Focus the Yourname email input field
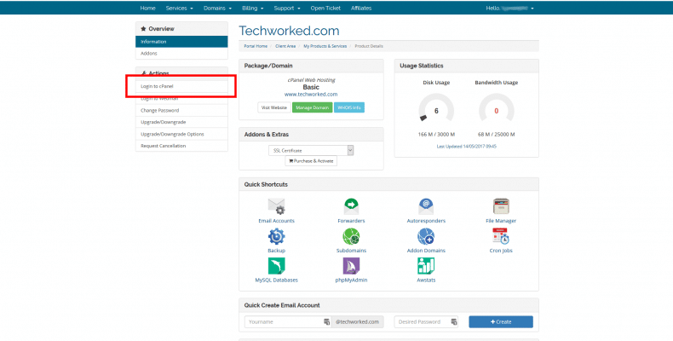This screenshot has height=341, width=673. click(288, 321)
